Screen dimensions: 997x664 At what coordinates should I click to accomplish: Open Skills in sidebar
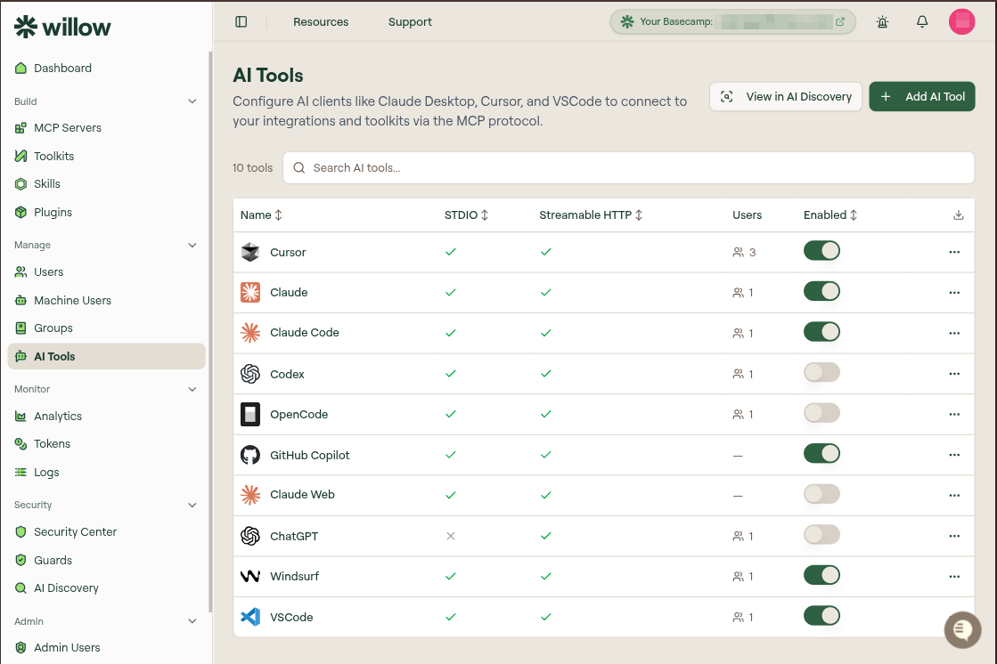point(106,184)
